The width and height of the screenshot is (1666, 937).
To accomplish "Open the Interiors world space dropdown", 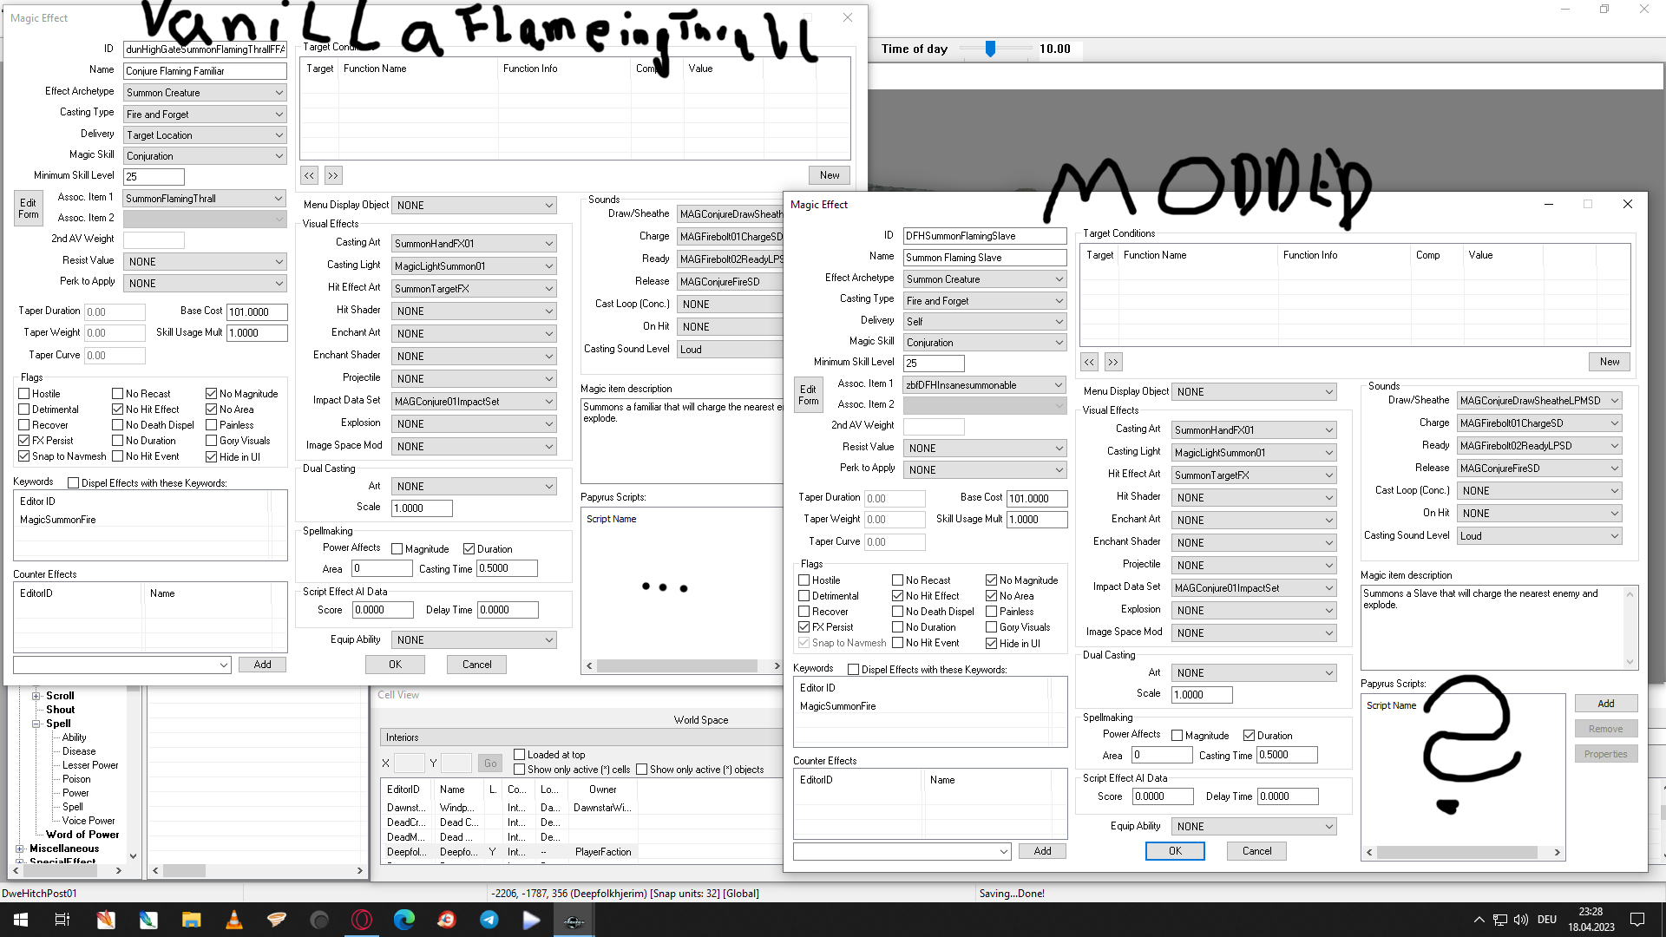I will pos(581,737).
